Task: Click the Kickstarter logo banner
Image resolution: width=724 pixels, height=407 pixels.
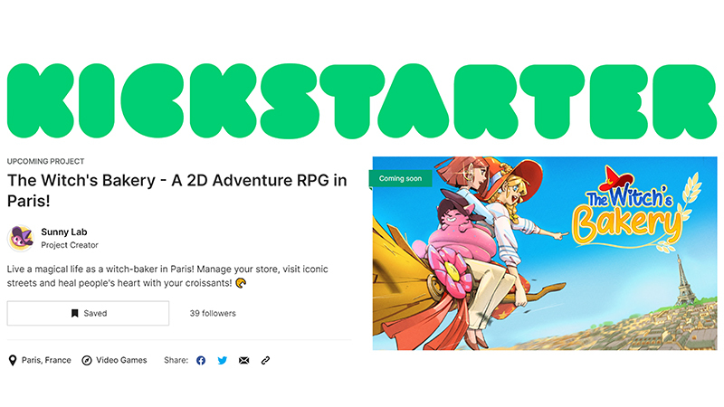Action: 361,101
